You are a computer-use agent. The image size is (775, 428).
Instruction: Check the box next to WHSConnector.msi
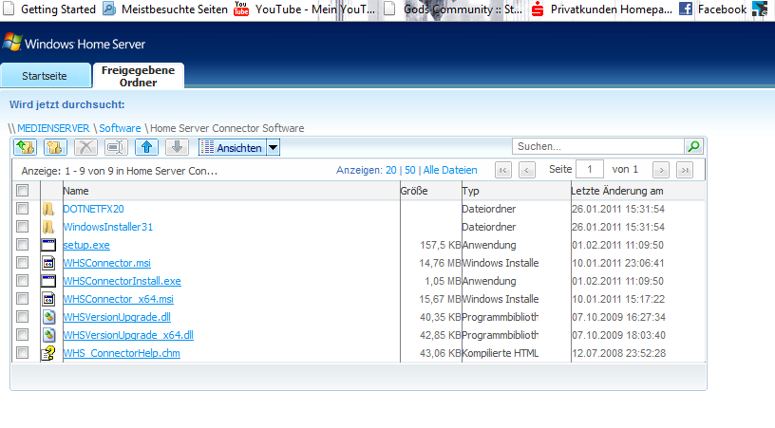(x=23, y=263)
